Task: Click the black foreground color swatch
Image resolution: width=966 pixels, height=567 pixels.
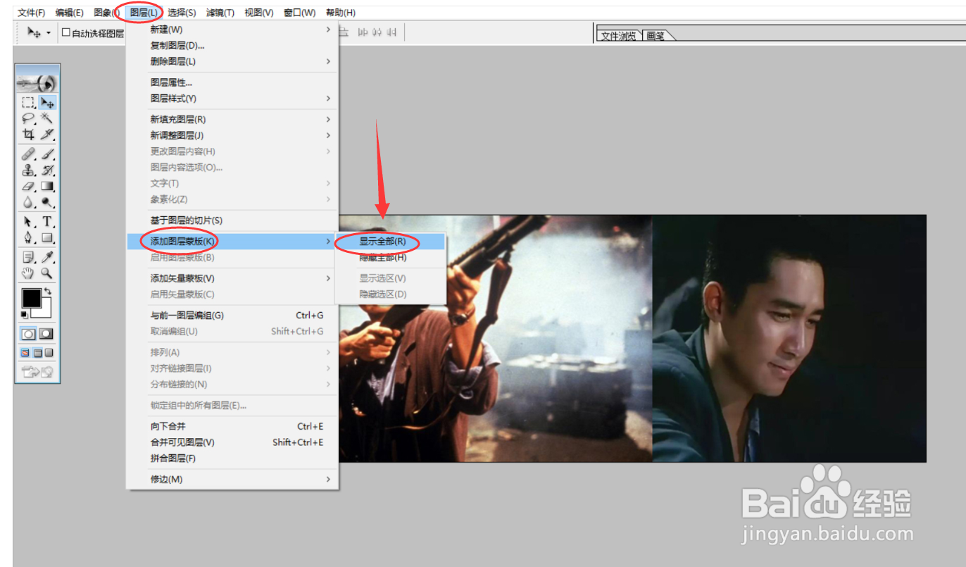Action: (x=31, y=297)
